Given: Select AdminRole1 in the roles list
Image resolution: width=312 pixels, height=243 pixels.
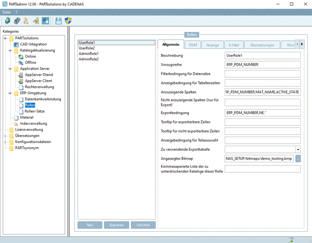Looking at the screenshot, I should pyautogui.click(x=116, y=54).
